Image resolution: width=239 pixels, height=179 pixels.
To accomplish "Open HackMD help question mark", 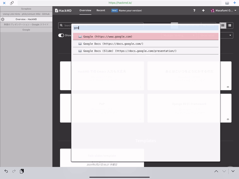I will click(x=194, y=11).
